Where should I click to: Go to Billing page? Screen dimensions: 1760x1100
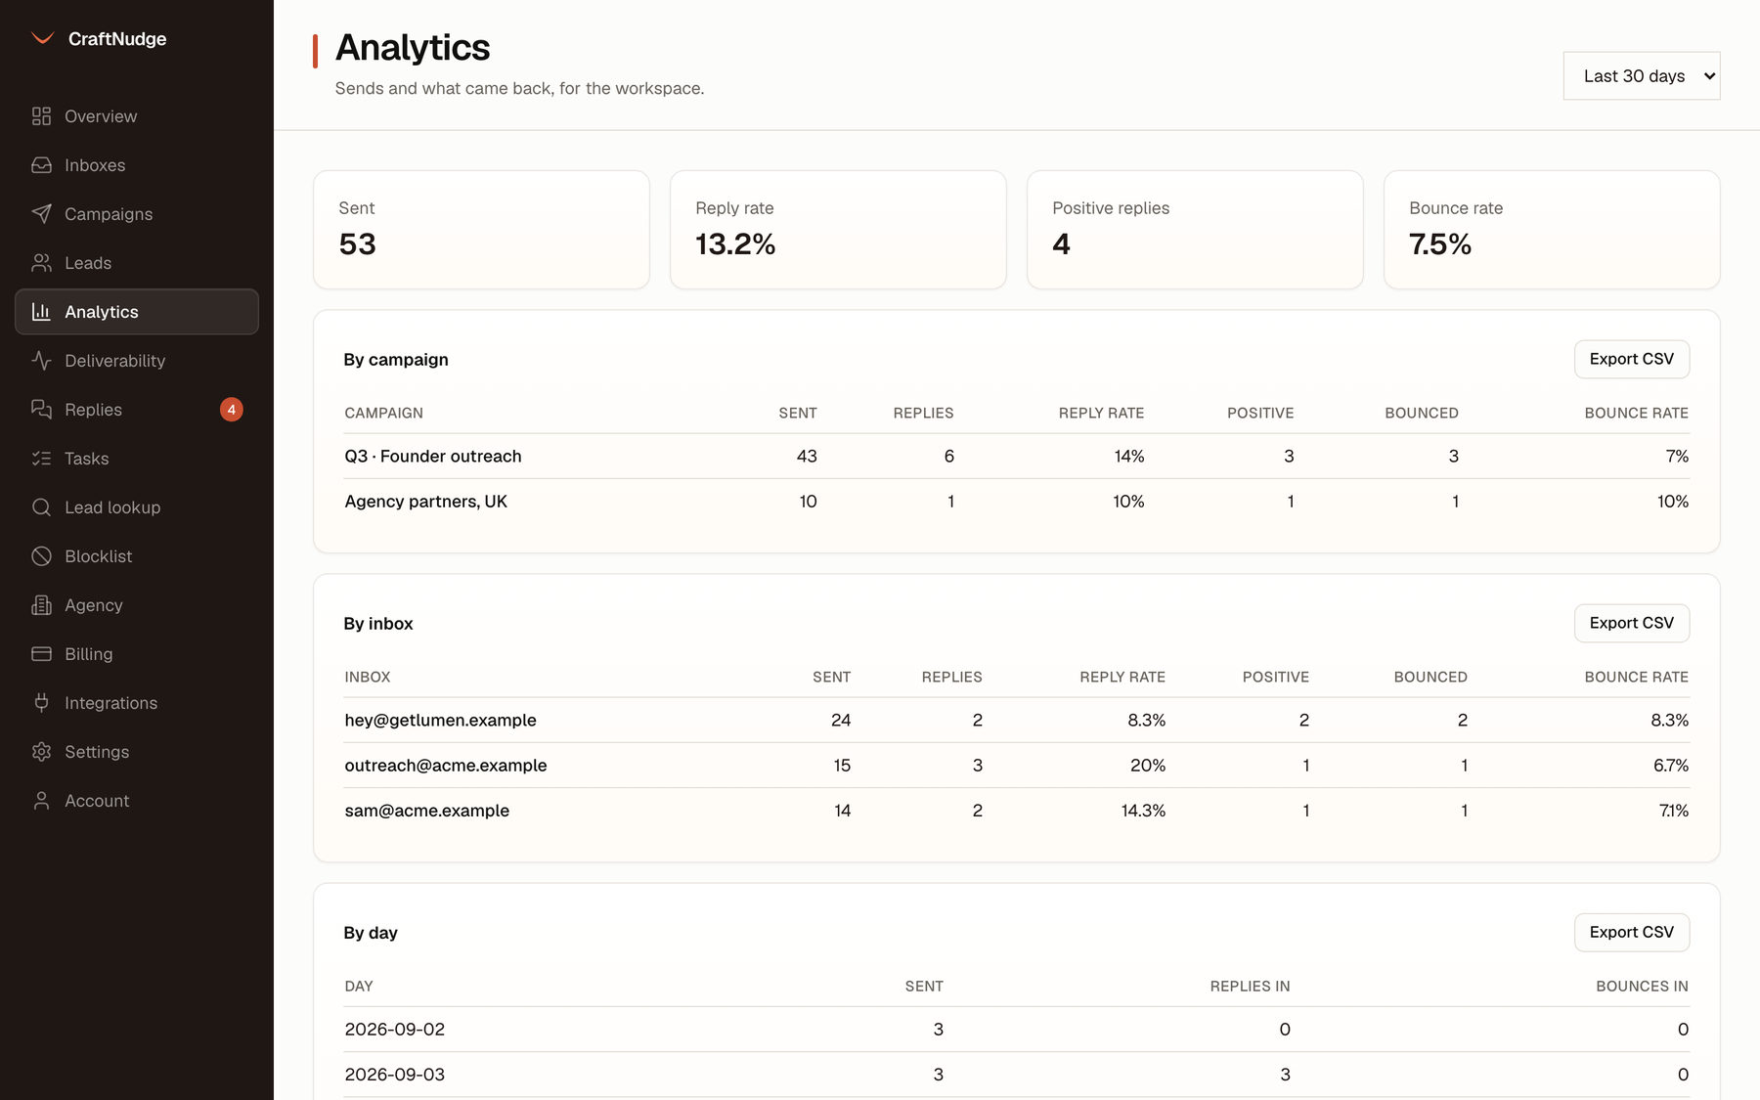137,654
